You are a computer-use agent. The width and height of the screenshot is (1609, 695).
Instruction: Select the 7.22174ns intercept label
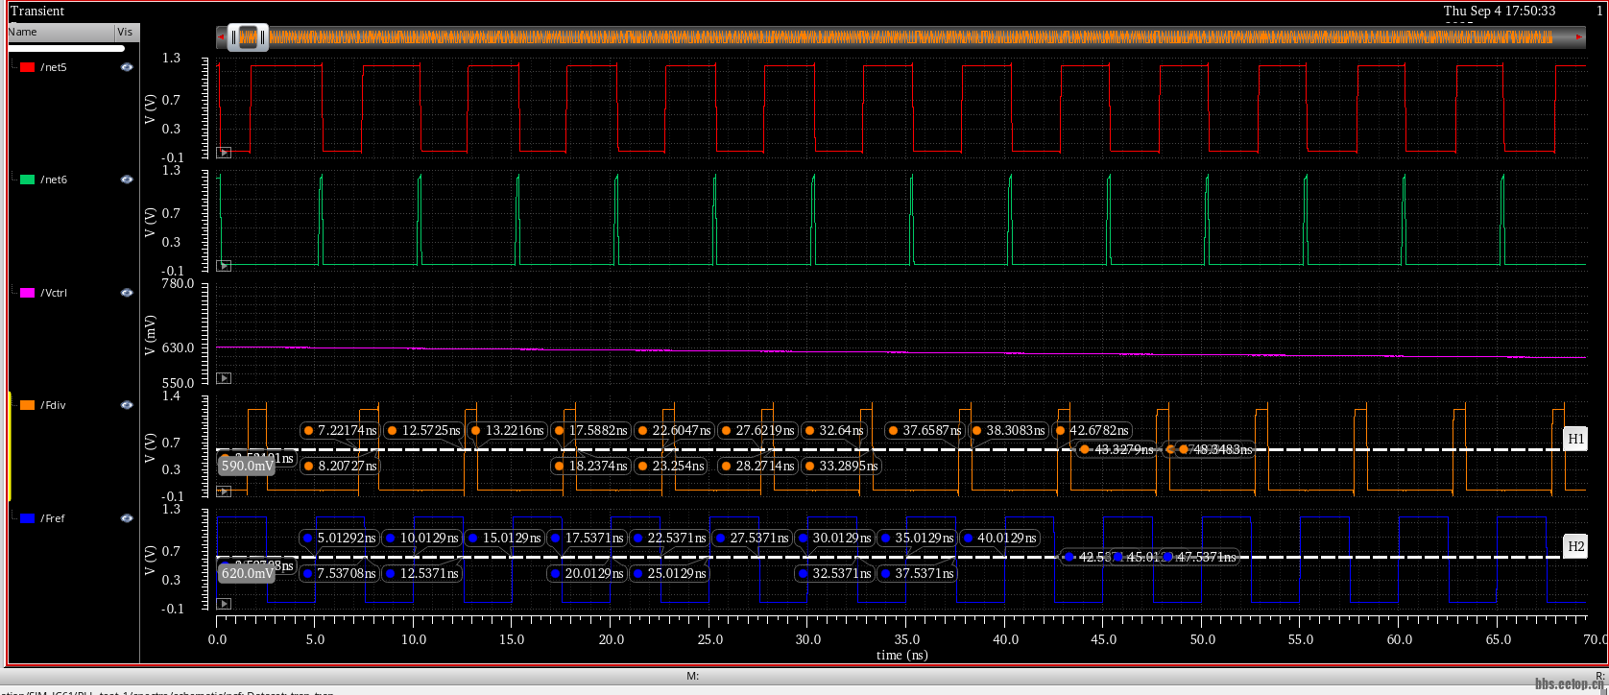[x=340, y=430]
